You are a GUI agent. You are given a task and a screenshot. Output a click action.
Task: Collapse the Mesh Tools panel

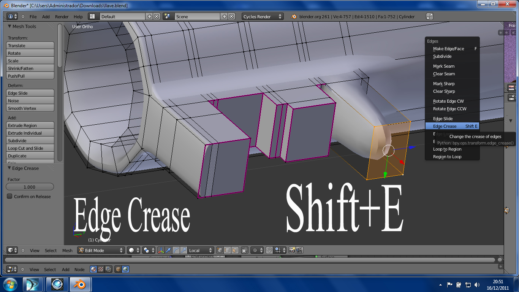tap(10, 26)
